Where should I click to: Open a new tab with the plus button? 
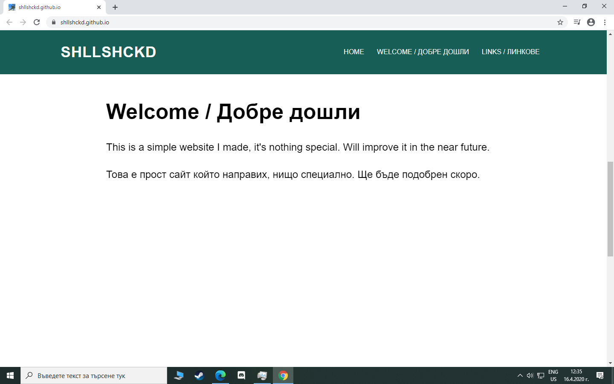[115, 7]
